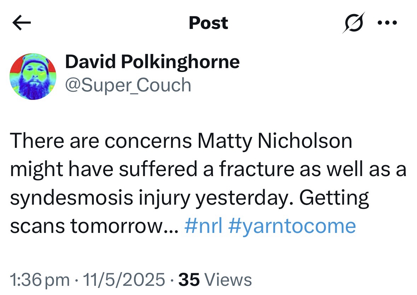Expand options via the ellipsis dropdown
Viewport: 417px width, 295px height.
click(388, 22)
